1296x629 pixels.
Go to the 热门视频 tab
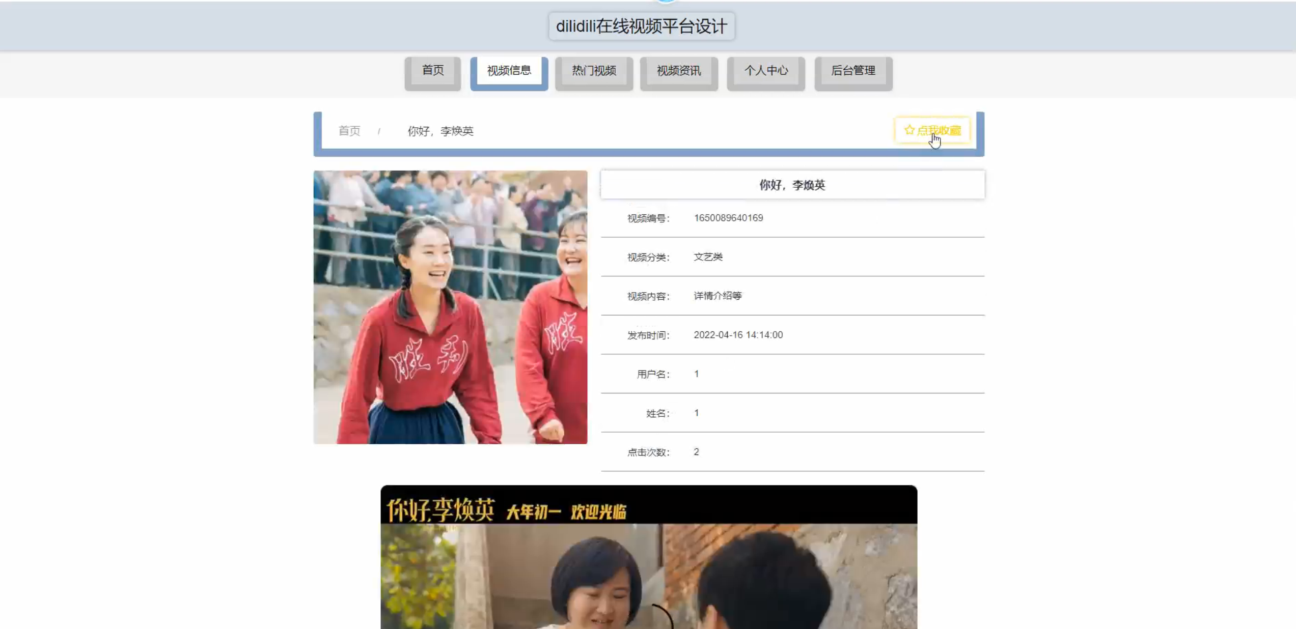click(594, 71)
